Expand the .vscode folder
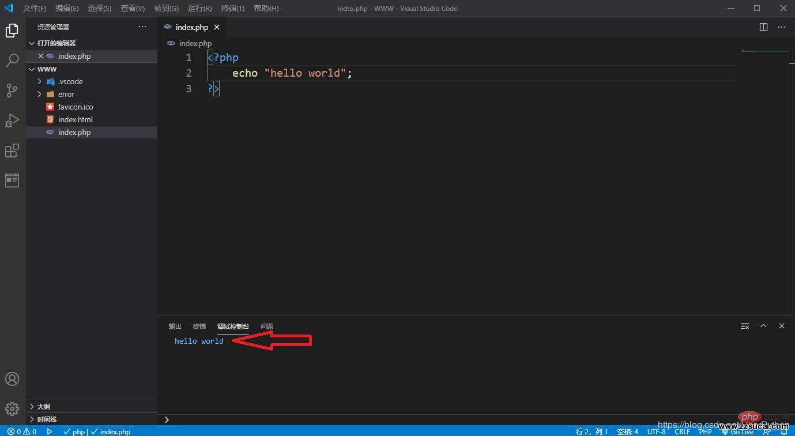 [x=39, y=81]
